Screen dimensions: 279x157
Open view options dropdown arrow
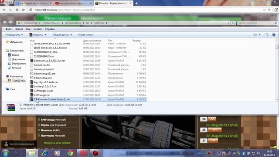coord(260,35)
